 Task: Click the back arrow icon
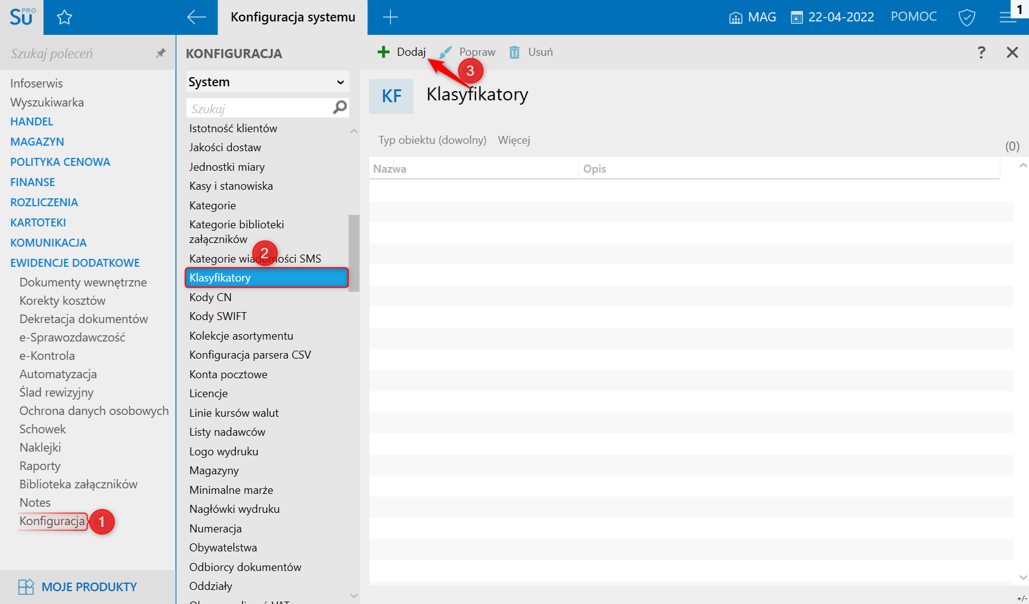pyautogui.click(x=197, y=17)
